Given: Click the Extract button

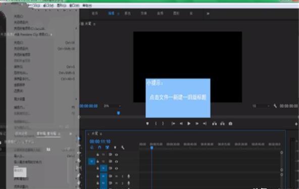Looking at the screenshot, I should click(x=222, y=124).
